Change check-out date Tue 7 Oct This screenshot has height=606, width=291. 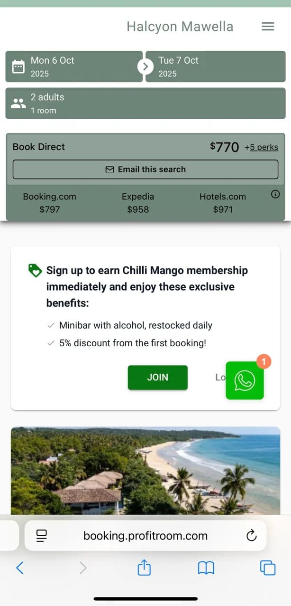(x=216, y=66)
